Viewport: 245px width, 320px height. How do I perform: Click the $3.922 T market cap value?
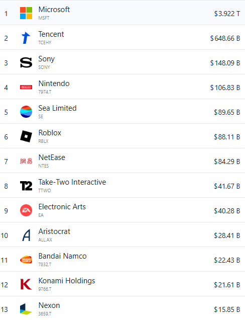[x=227, y=14]
